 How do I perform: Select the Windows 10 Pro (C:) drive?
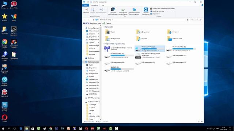coord(150,49)
